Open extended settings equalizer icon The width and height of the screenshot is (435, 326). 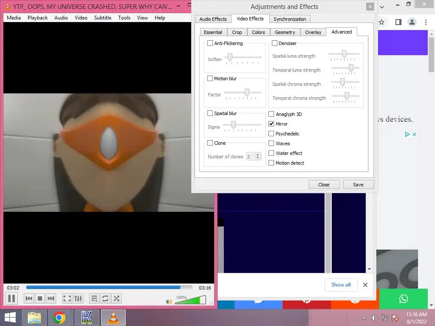pyautogui.click(x=78, y=298)
